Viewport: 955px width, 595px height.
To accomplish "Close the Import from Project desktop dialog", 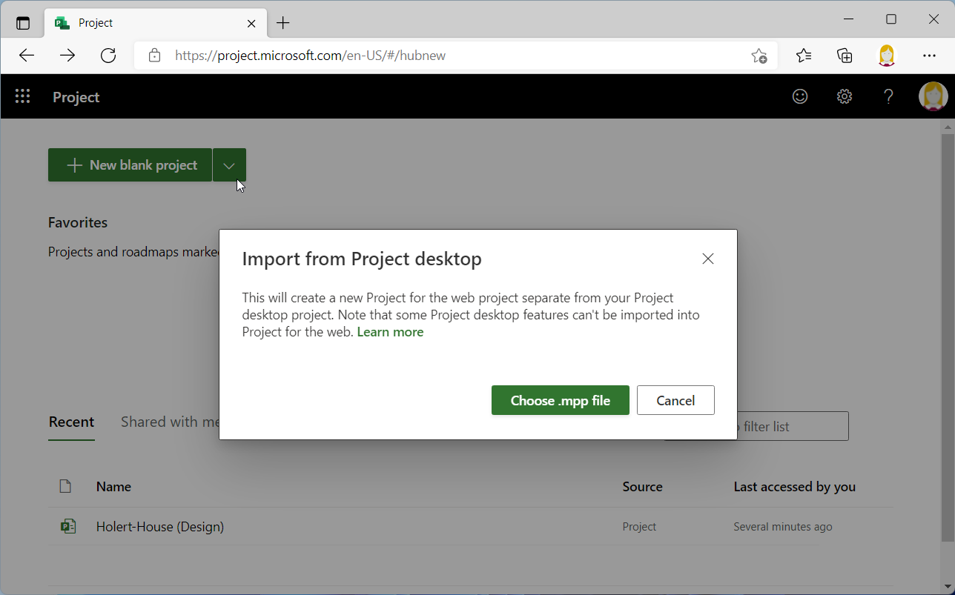I will click(708, 259).
